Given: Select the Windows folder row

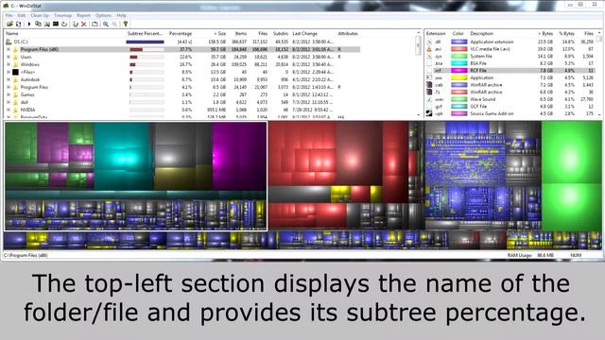Looking at the screenshot, I should click(x=182, y=64).
